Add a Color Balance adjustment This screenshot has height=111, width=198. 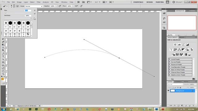click(179, 50)
